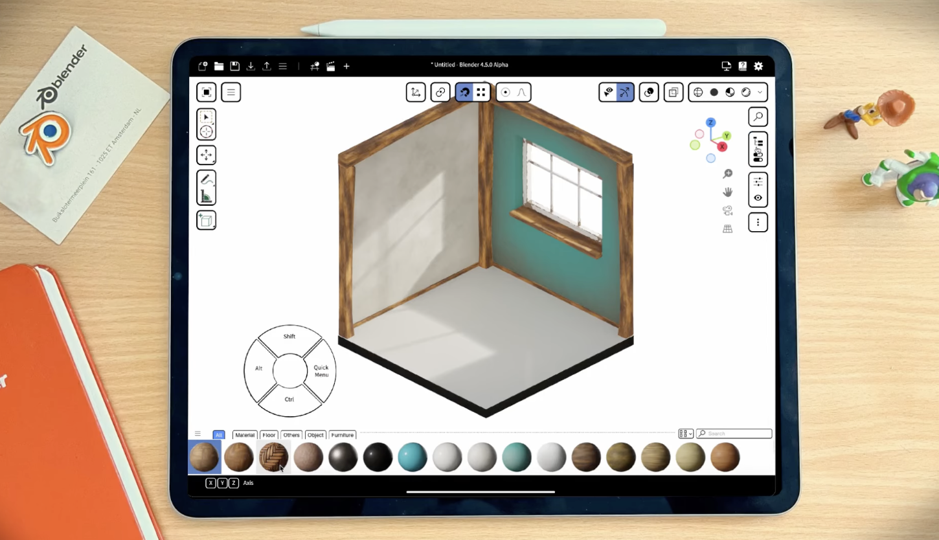Select material preview shading mode
The height and width of the screenshot is (540, 939).
pos(730,92)
